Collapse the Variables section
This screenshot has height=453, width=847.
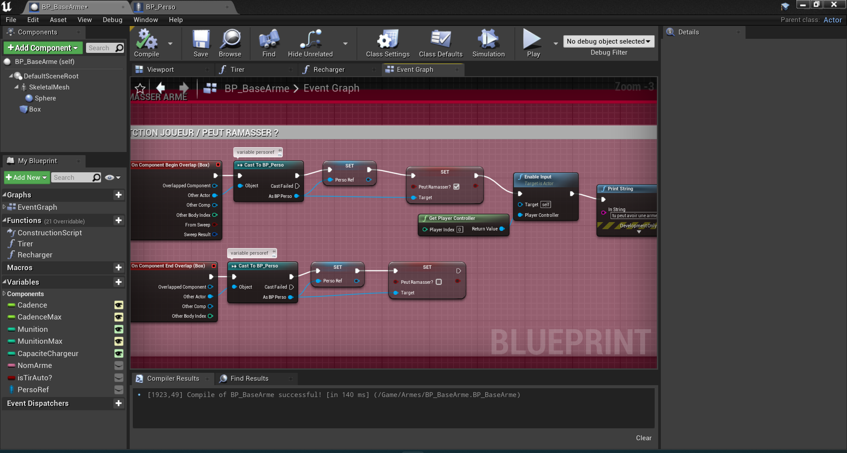(4, 282)
